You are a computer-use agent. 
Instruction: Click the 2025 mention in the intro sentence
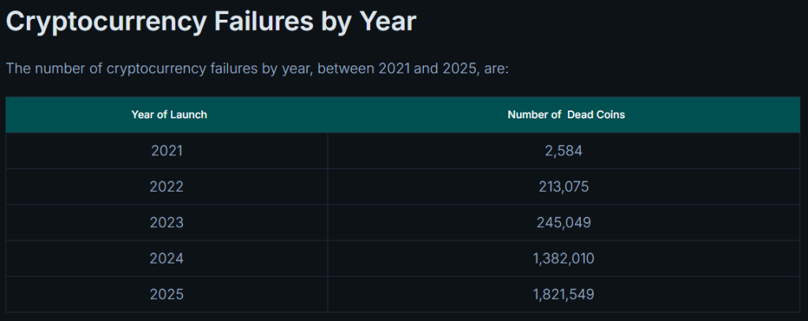point(458,69)
